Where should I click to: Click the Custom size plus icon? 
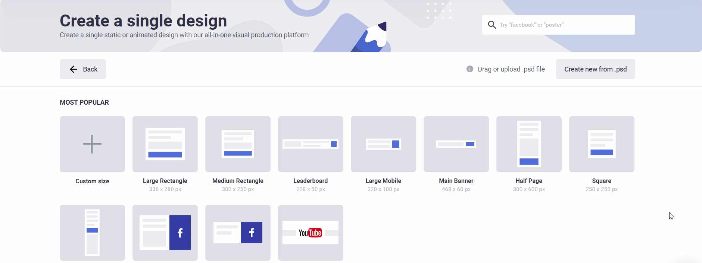92,144
